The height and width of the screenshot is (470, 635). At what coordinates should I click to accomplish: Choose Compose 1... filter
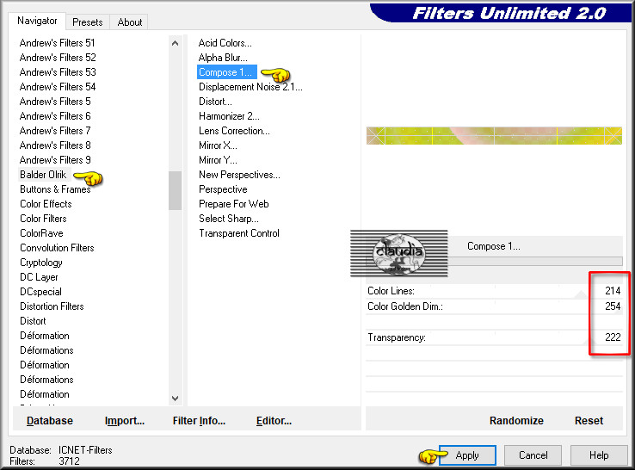(227, 72)
